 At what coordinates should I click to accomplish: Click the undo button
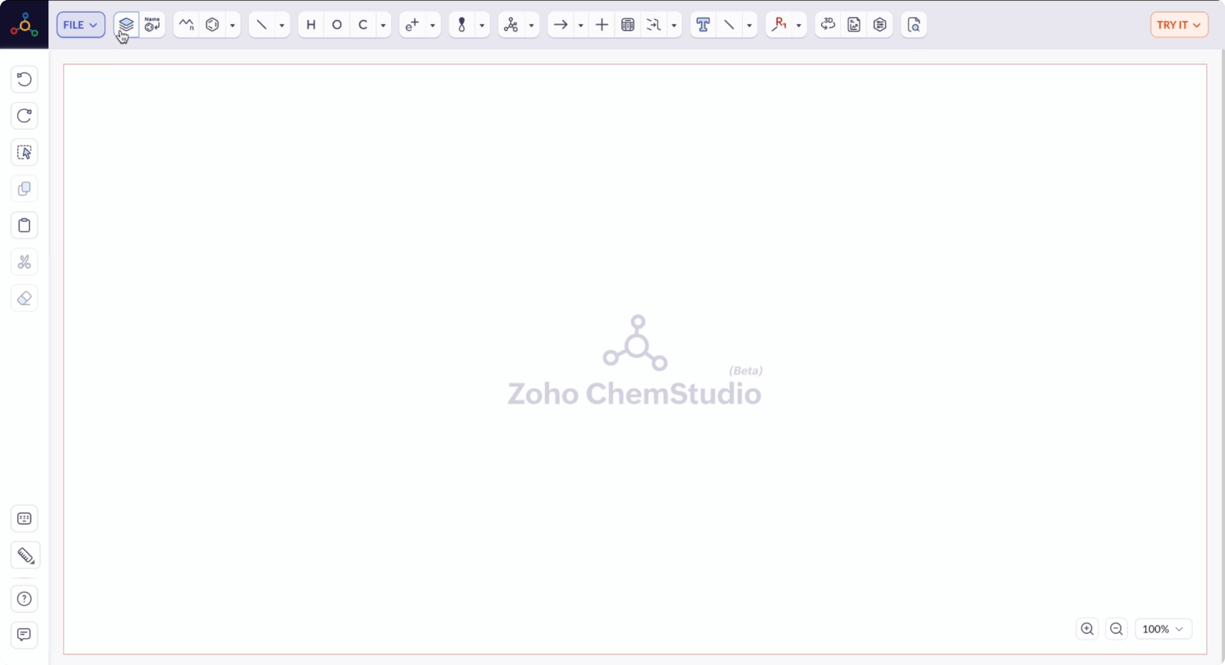(x=24, y=79)
